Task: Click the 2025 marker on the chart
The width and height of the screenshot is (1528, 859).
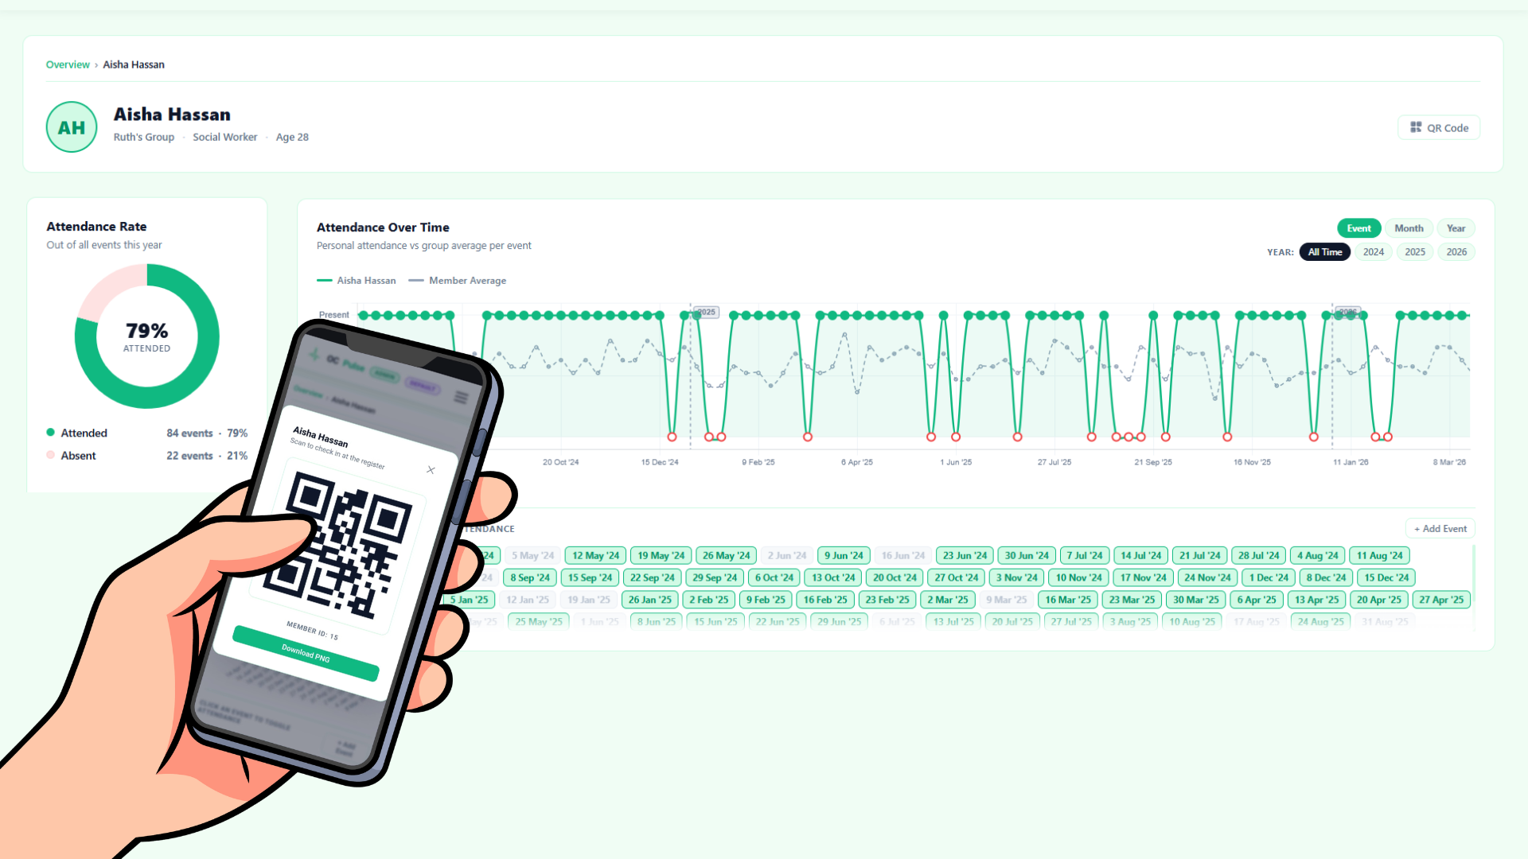Action: (706, 312)
